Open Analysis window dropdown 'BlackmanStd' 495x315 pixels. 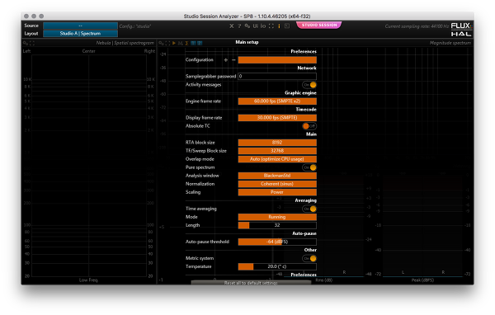point(277,176)
